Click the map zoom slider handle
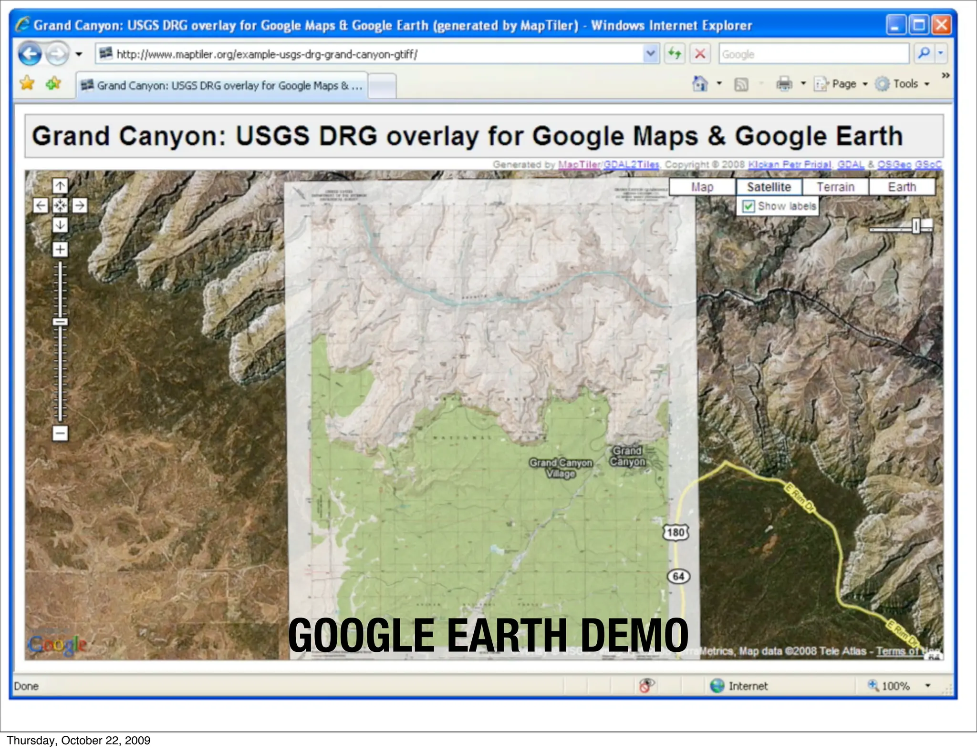This screenshot has width=977, height=751. pos(60,322)
